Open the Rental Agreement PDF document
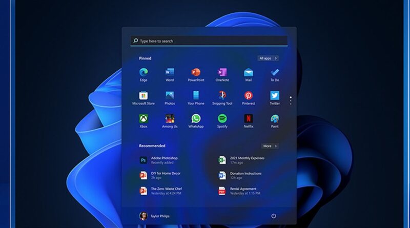The height and width of the screenshot is (228, 410). 241,191
